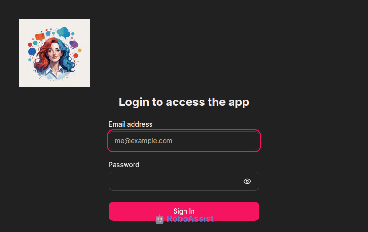
Task: Open the RoboAssist link
Action: [190, 219]
